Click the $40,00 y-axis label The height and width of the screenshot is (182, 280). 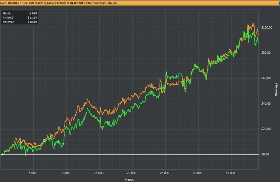coord(266,104)
